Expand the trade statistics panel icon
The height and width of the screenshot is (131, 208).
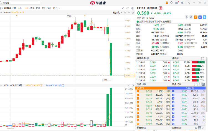(x=202, y=58)
